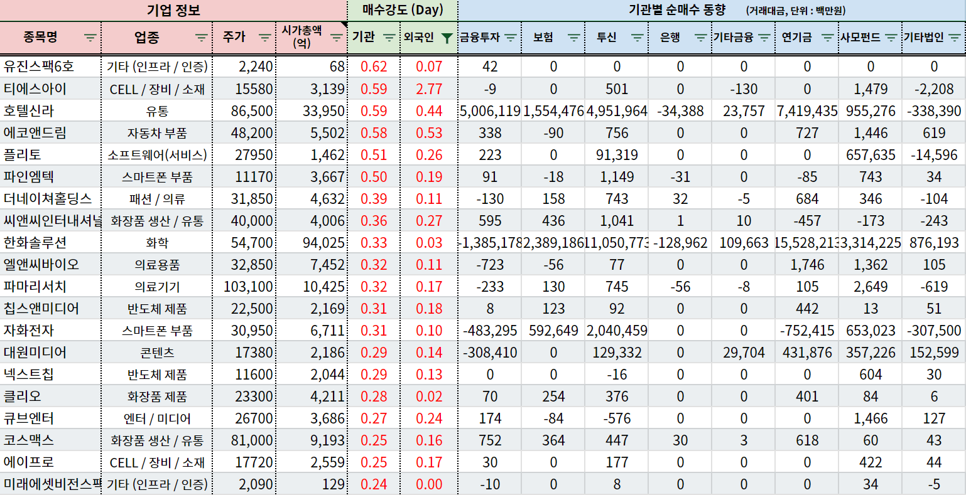The image size is (966, 495).
Task: Open active filter icon on 외국인 column
Action: click(447, 38)
